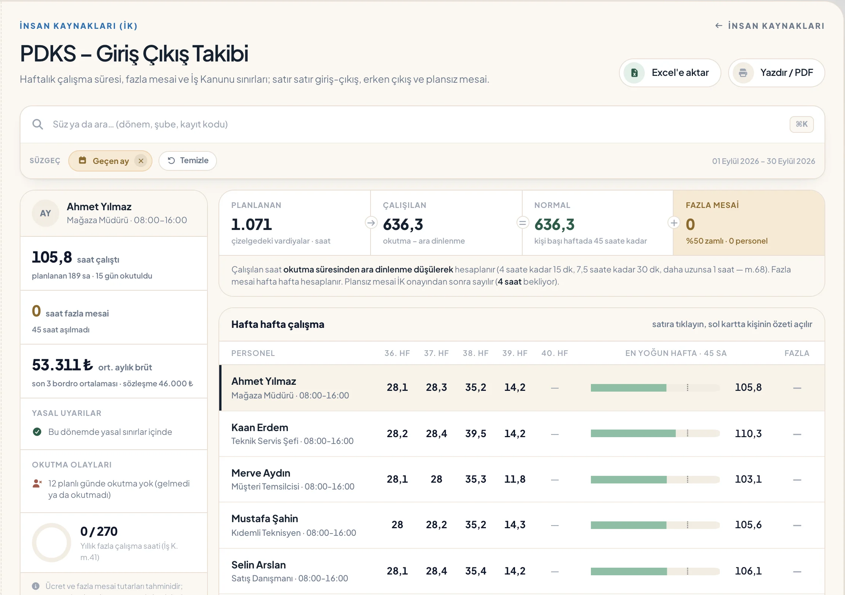Click the reset icon on Temizle
The height and width of the screenshot is (595, 845).
pos(171,161)
